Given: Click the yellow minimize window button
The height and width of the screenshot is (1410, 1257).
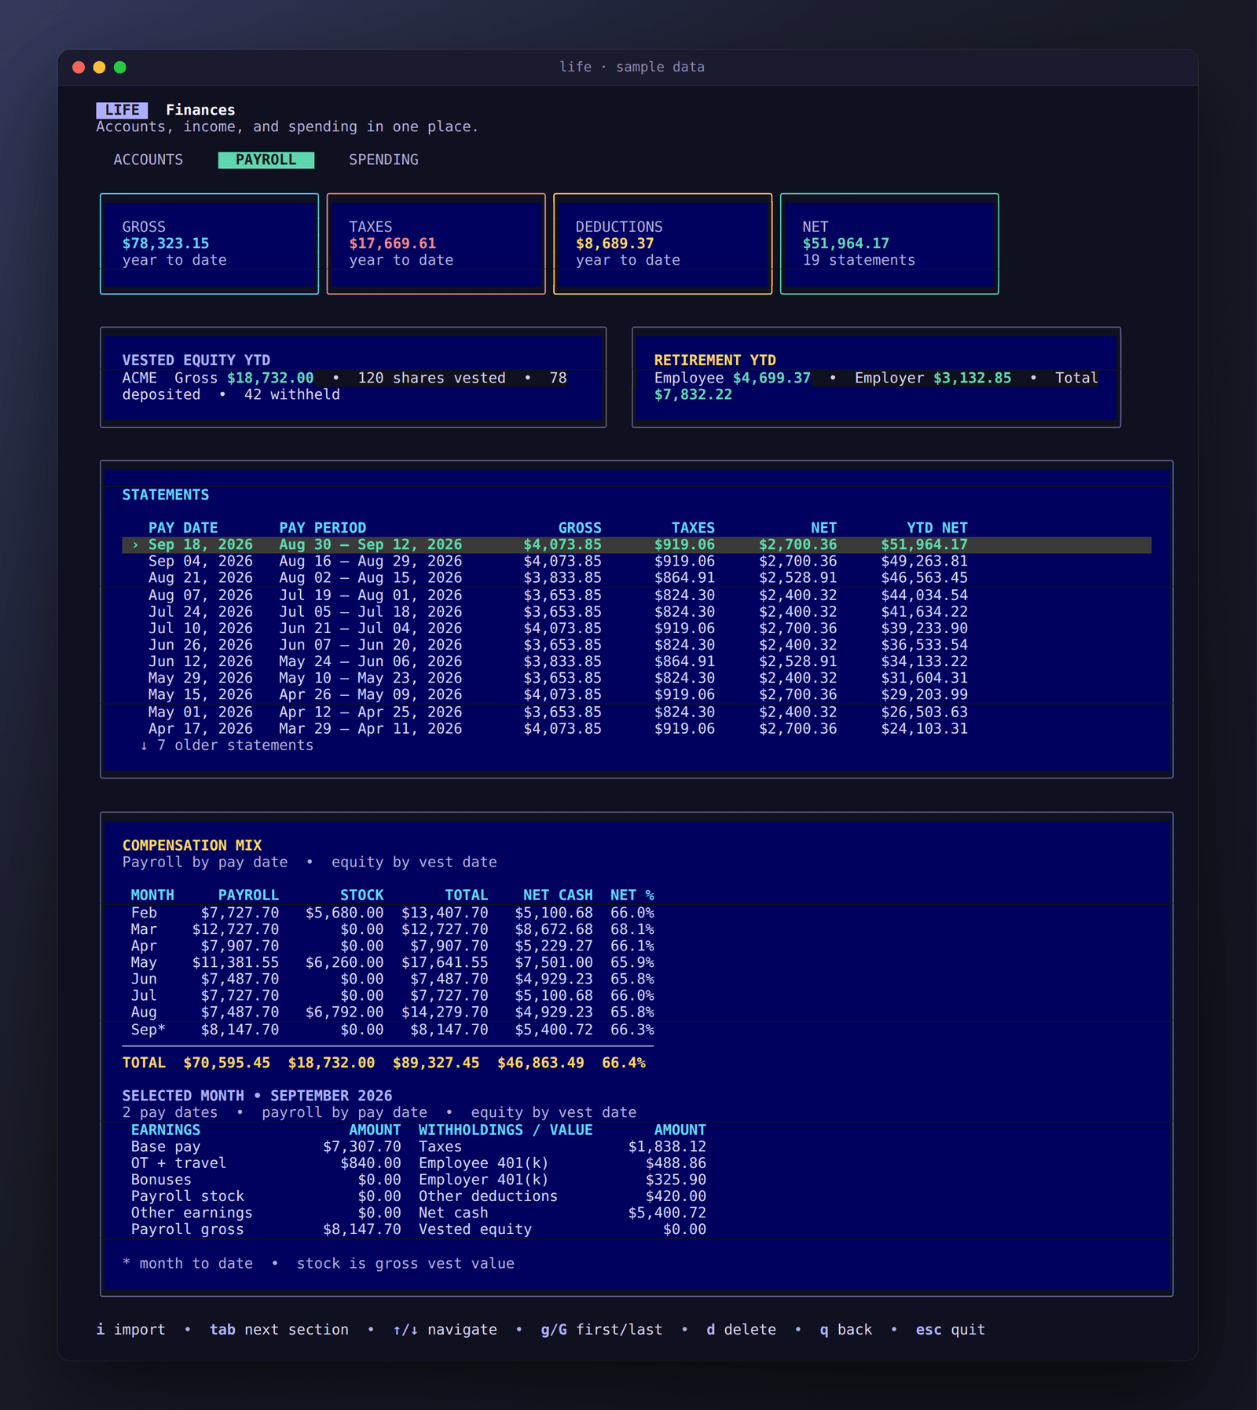Looking at the screenshot, I should pyautogui.click(x=99, y=68).
